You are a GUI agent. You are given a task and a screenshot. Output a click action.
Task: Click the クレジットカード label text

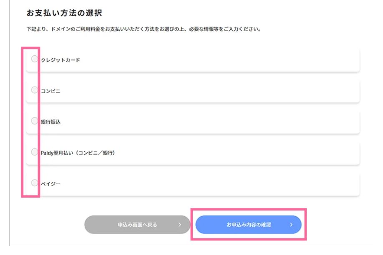click(x=60, y=60)
